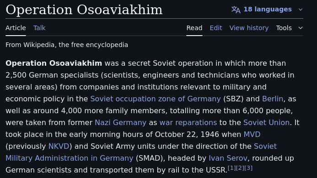Open the View history tab

tap(249, 28)
